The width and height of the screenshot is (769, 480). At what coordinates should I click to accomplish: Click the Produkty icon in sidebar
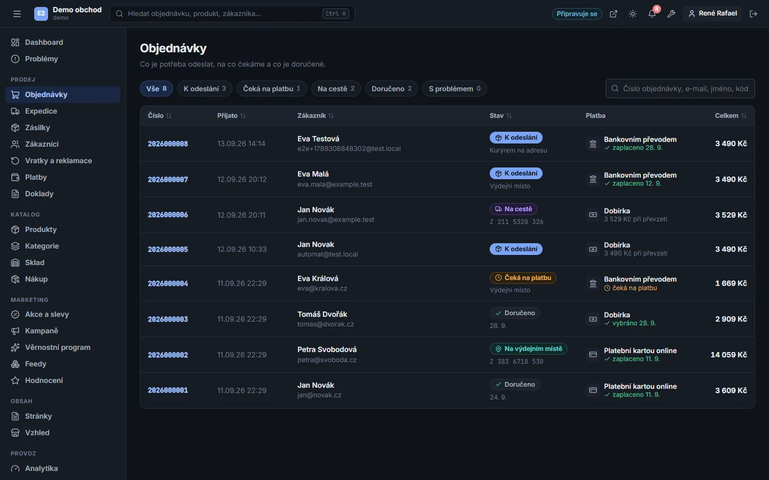[x=15, y=229]
